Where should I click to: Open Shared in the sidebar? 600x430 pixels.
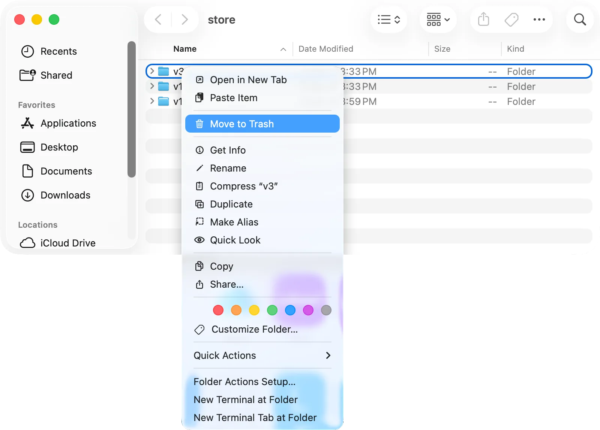46,75
